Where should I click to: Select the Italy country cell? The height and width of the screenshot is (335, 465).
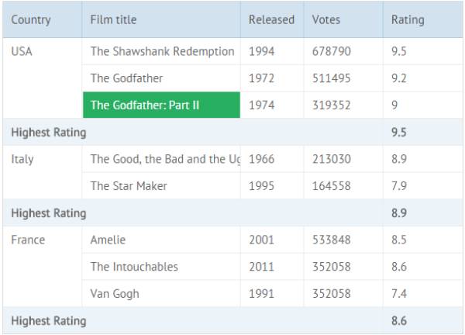42,172
